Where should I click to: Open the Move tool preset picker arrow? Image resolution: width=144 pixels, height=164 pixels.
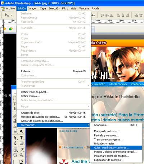click(12, 15)
